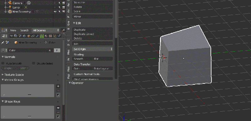
Task: Click the Lamp data icon in outliner
Action: coord(26,7)
